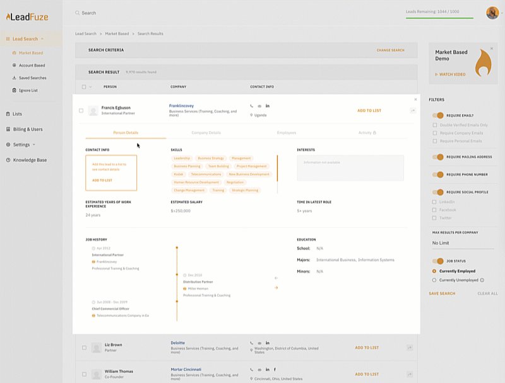505x383 pixels.
Task: Click Francis Egbuson's LinkedIn icon
Action: click(267, 106)
